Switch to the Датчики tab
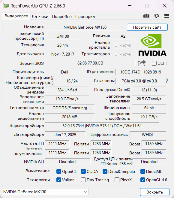 pos(40,16)
